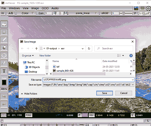The width and height of the screenshot is (151, 126).
Task: Click New folder
Action: tap(45, 55)
